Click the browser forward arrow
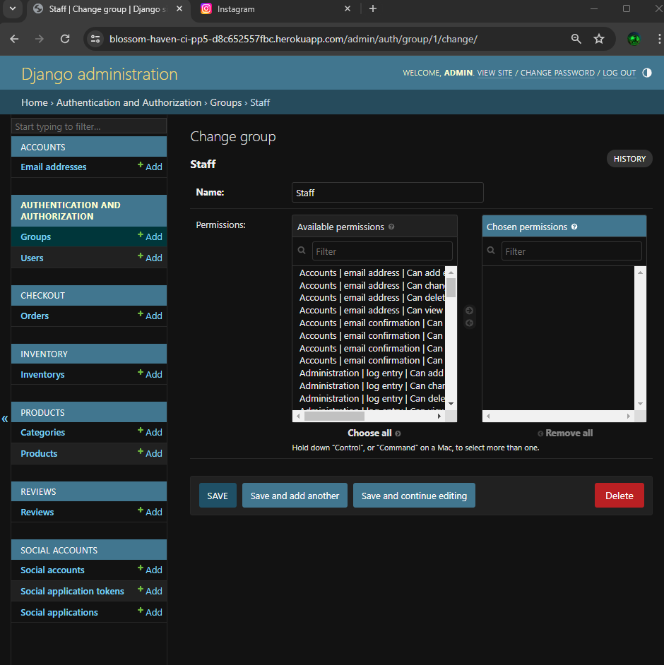The width and height of the screenshot is (664, 665). click(x=40, y=39)
